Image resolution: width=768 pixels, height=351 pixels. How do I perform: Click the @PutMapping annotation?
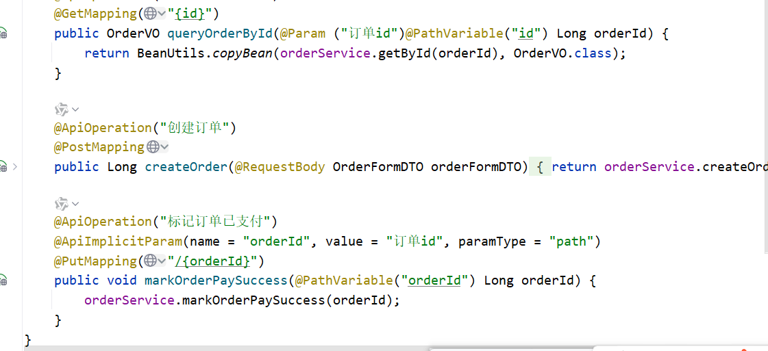(x=96, y=261)
